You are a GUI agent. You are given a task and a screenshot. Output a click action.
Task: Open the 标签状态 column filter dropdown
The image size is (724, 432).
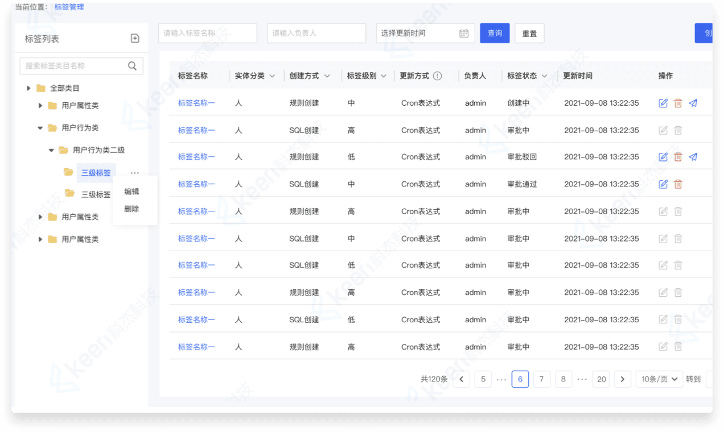tap(544, 76)
